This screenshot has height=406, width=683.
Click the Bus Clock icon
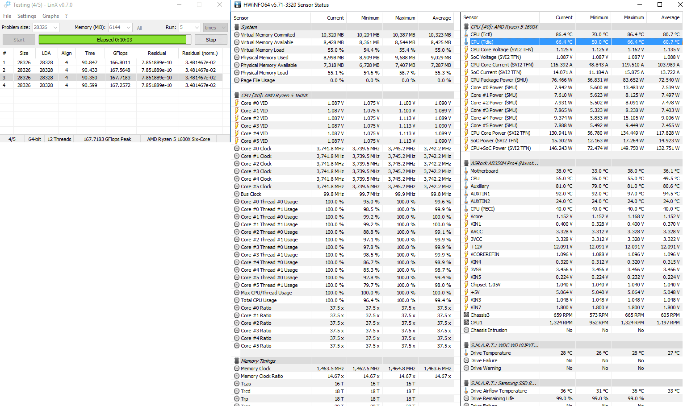(x=237, y=194)
